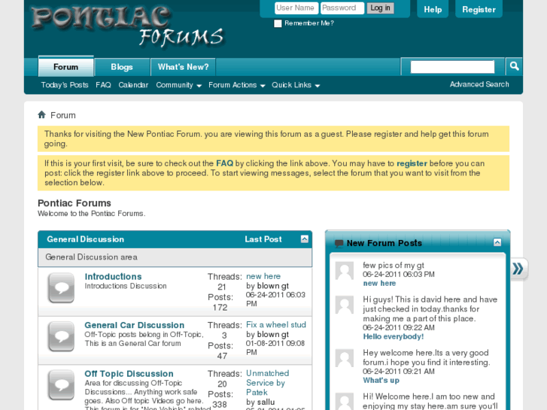Click the Pontiac Forums logo

127,27
